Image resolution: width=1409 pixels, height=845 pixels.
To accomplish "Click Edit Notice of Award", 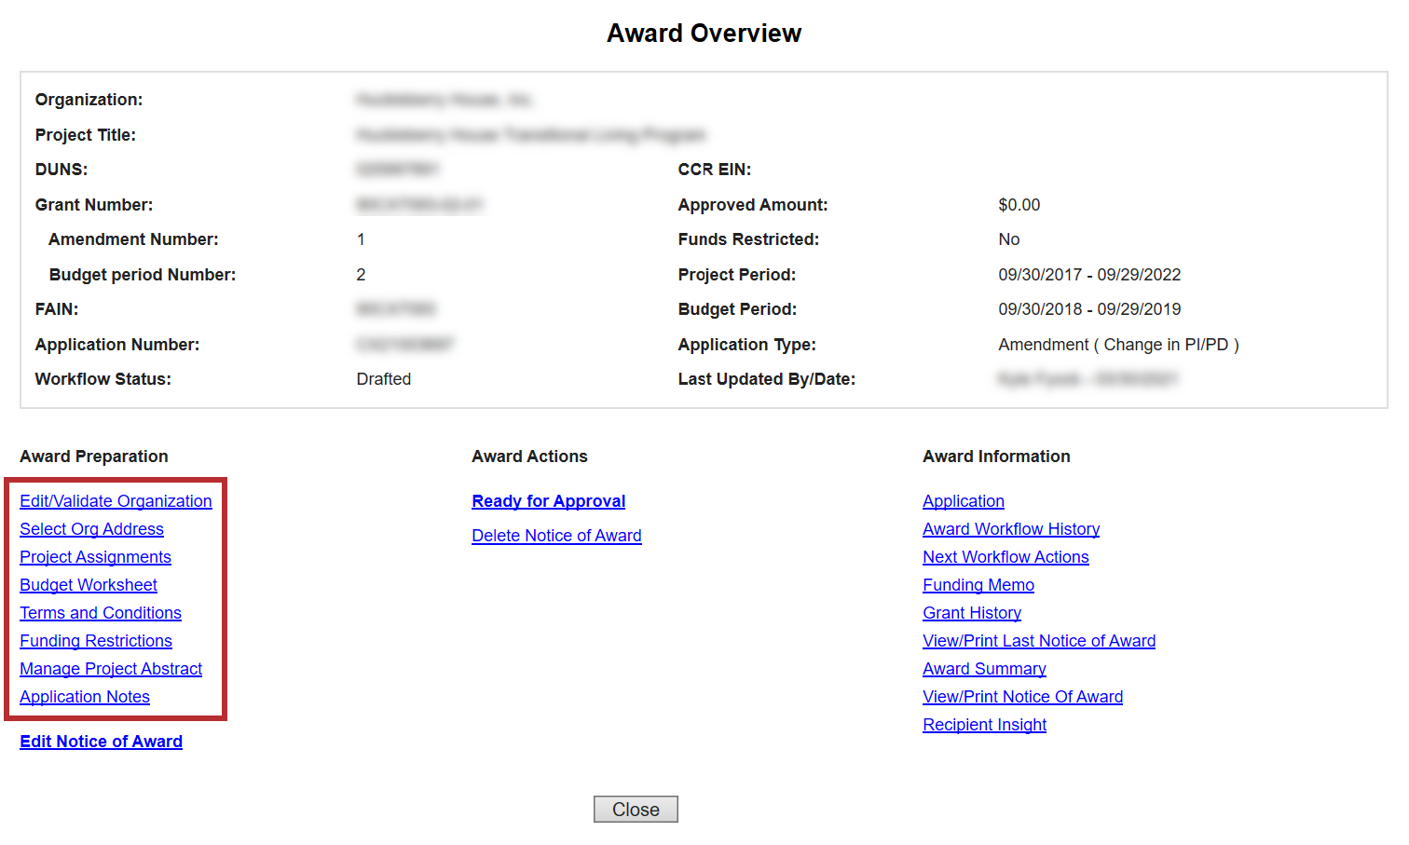I will coord(101,742).
